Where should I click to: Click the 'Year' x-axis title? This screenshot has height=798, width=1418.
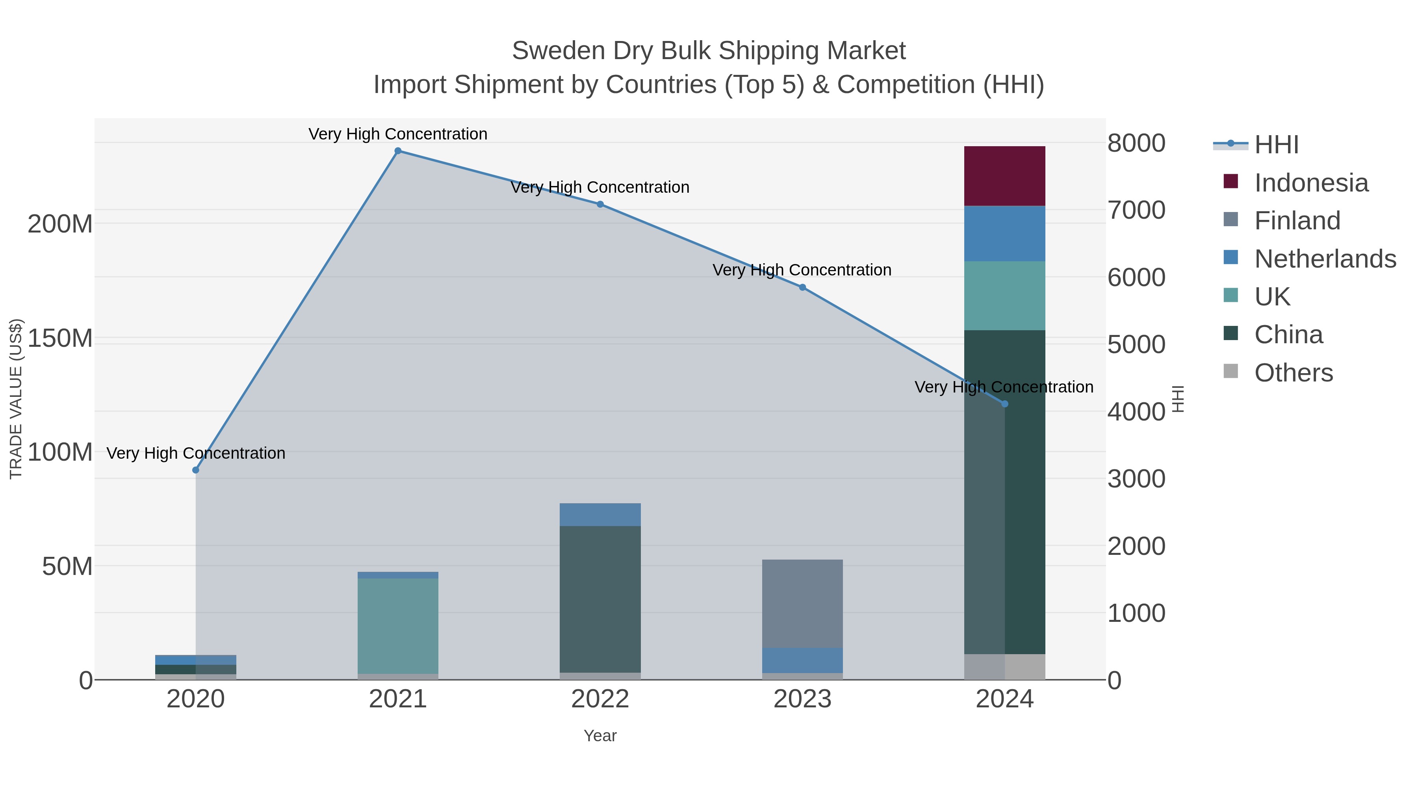click(x=600, y=736)
